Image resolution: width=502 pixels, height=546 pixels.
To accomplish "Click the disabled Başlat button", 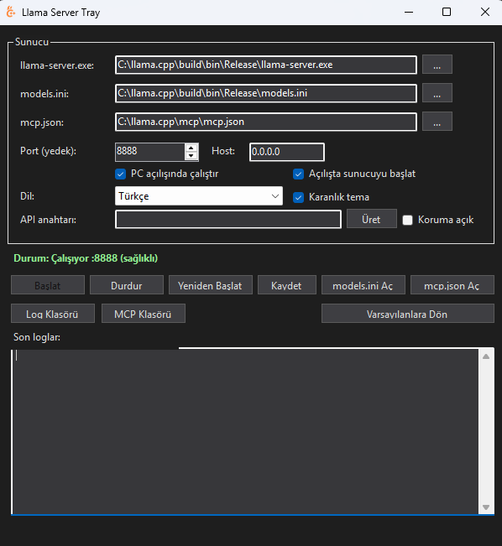I will [x=48, y=285].
